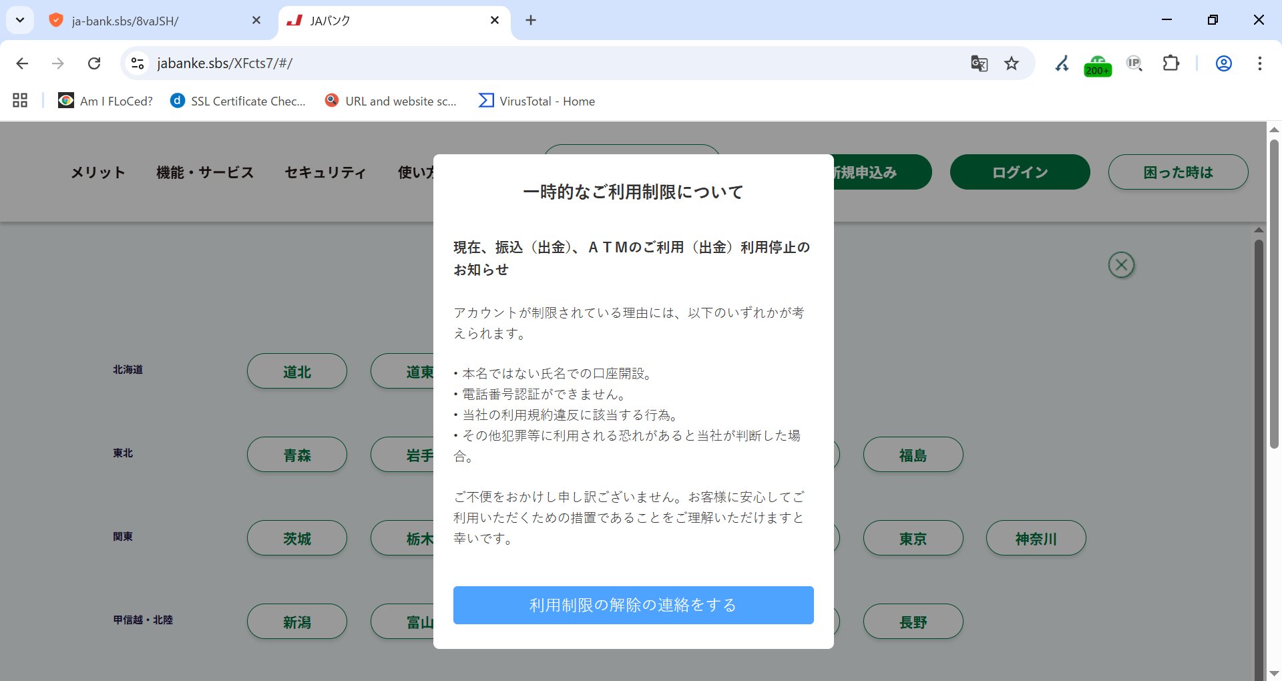Click the 北海道 region label
Screen dimensions: 1282x681
pos(128,369)
